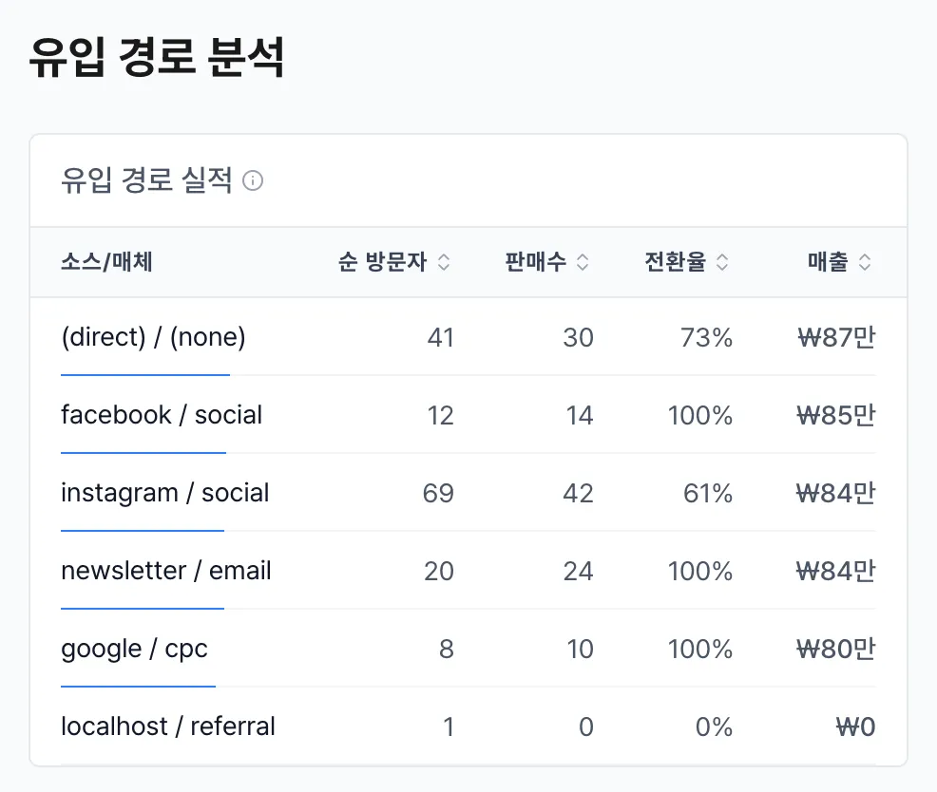Expand details for the (direct) / (none) row
The height and width of the screenshot is (792, 937).
coord(144,337)
